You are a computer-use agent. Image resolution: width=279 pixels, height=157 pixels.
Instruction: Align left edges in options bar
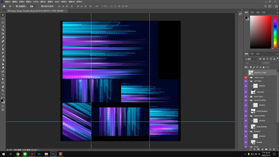(x=59, y=6)
